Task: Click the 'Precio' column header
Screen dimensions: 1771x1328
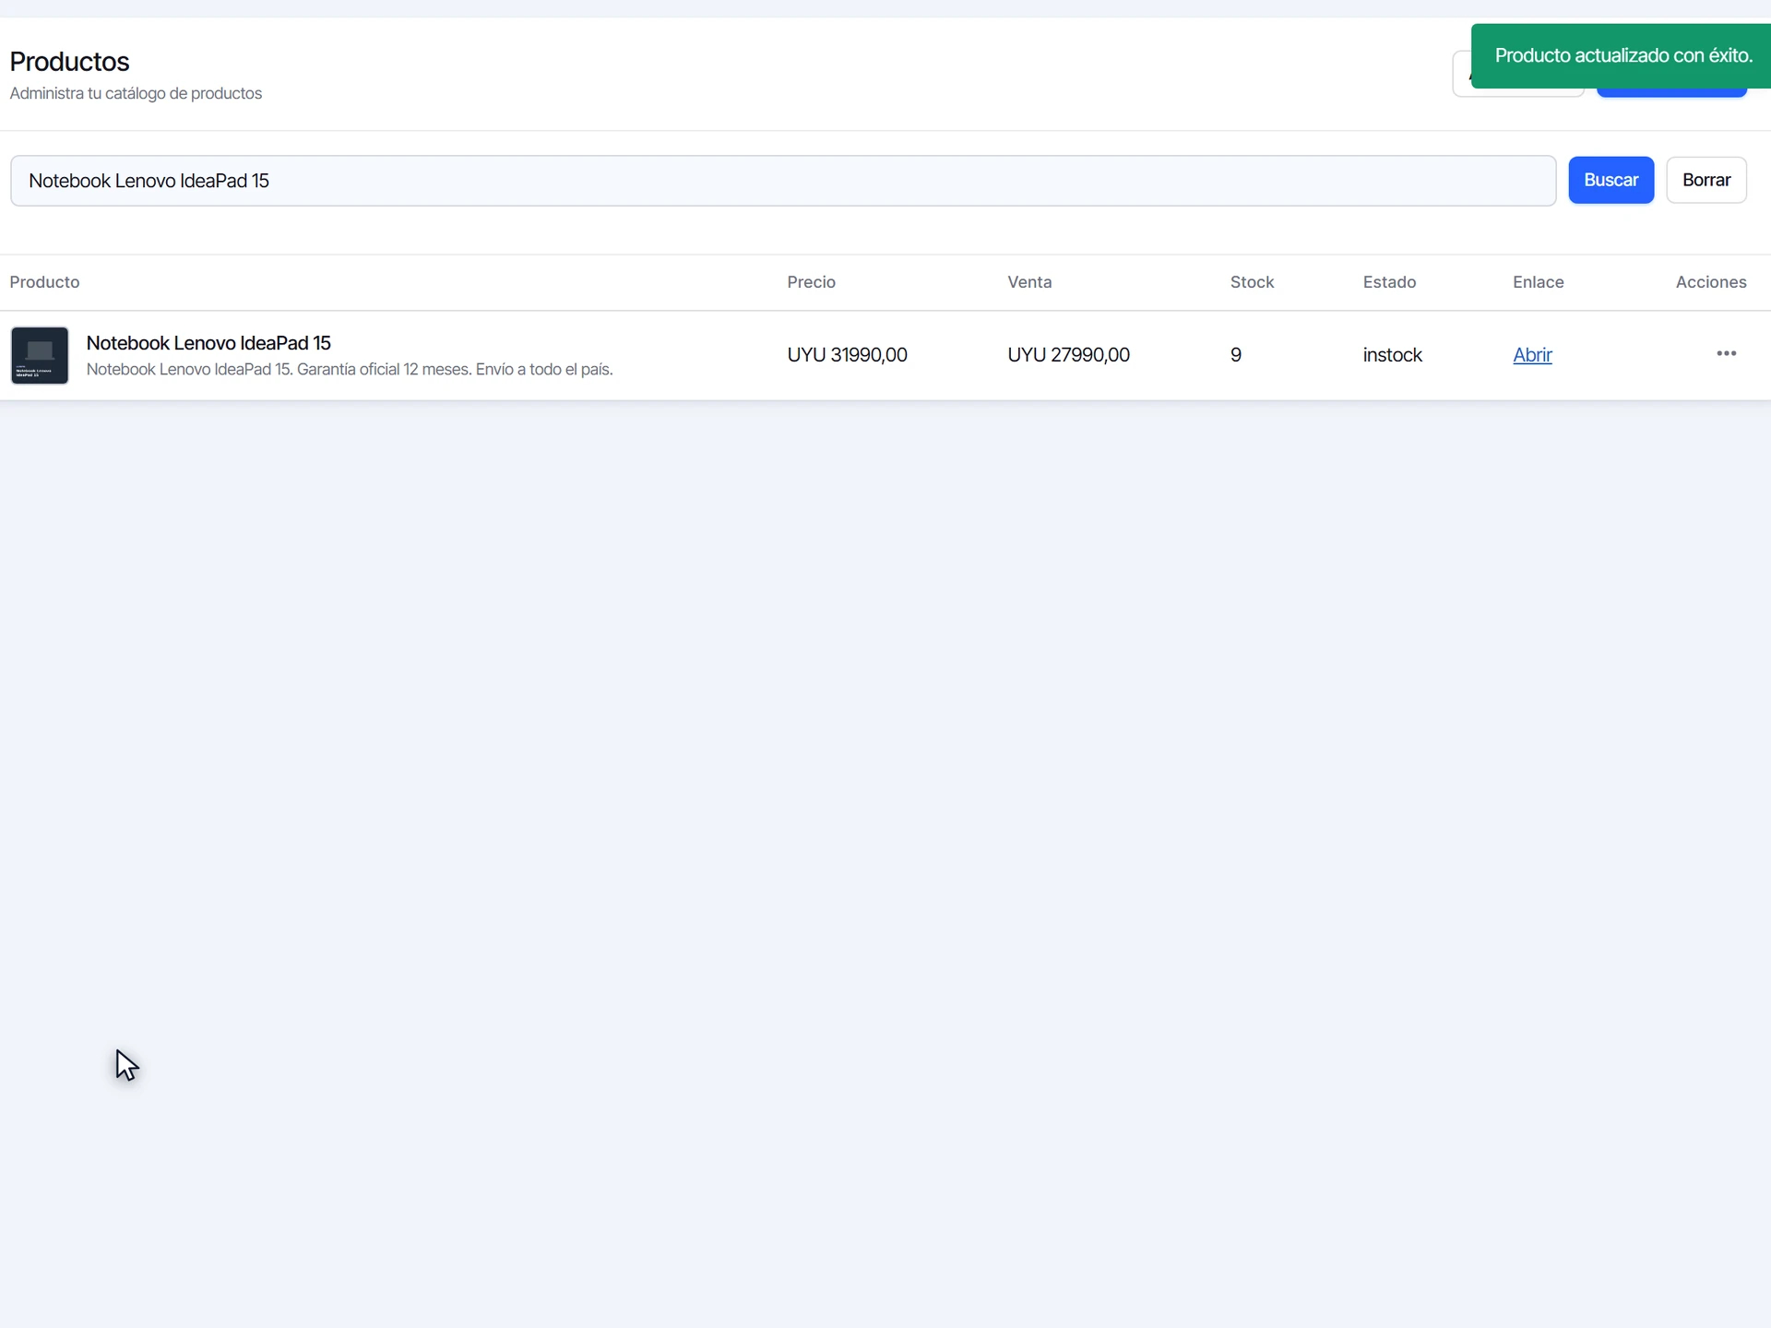Action: tap(811, 282)
